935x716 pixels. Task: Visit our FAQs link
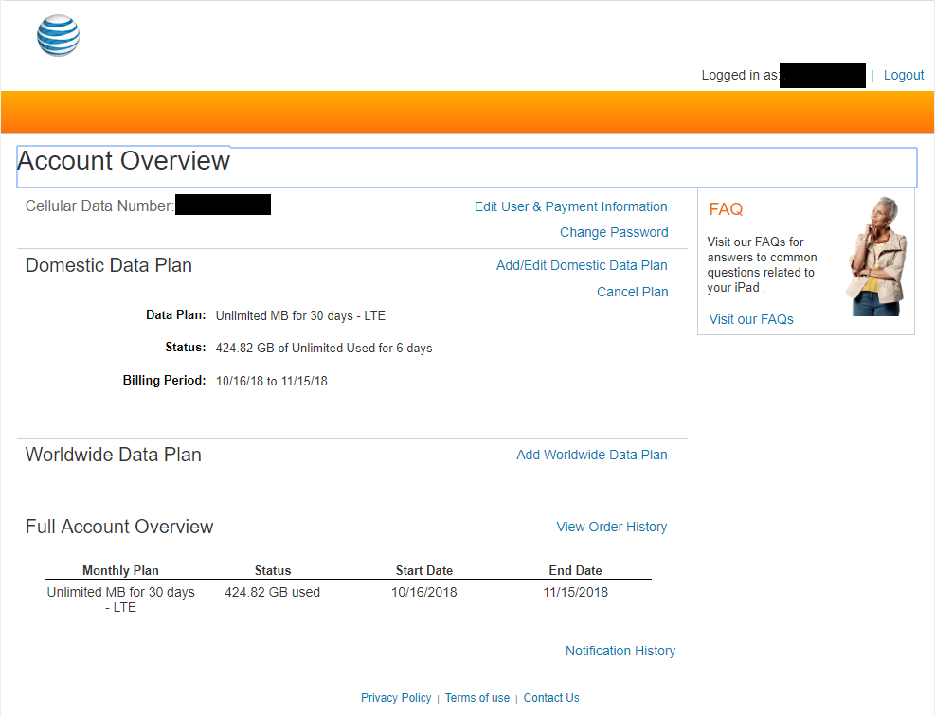750,319
